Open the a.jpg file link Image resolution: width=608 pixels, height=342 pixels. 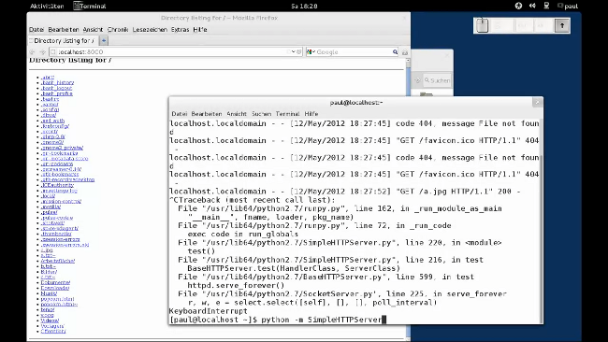(47, 250)
